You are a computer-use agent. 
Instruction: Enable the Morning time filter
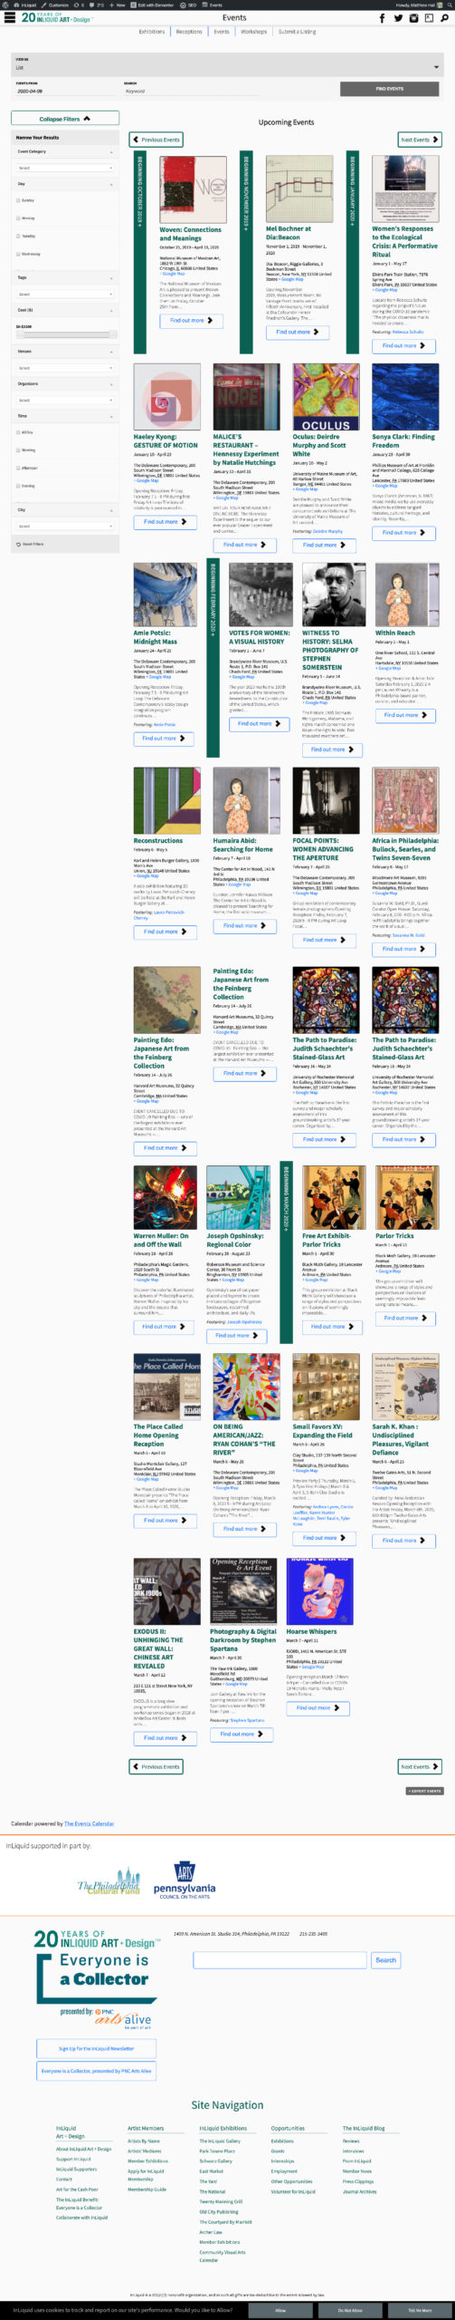[x=18, y=450]
